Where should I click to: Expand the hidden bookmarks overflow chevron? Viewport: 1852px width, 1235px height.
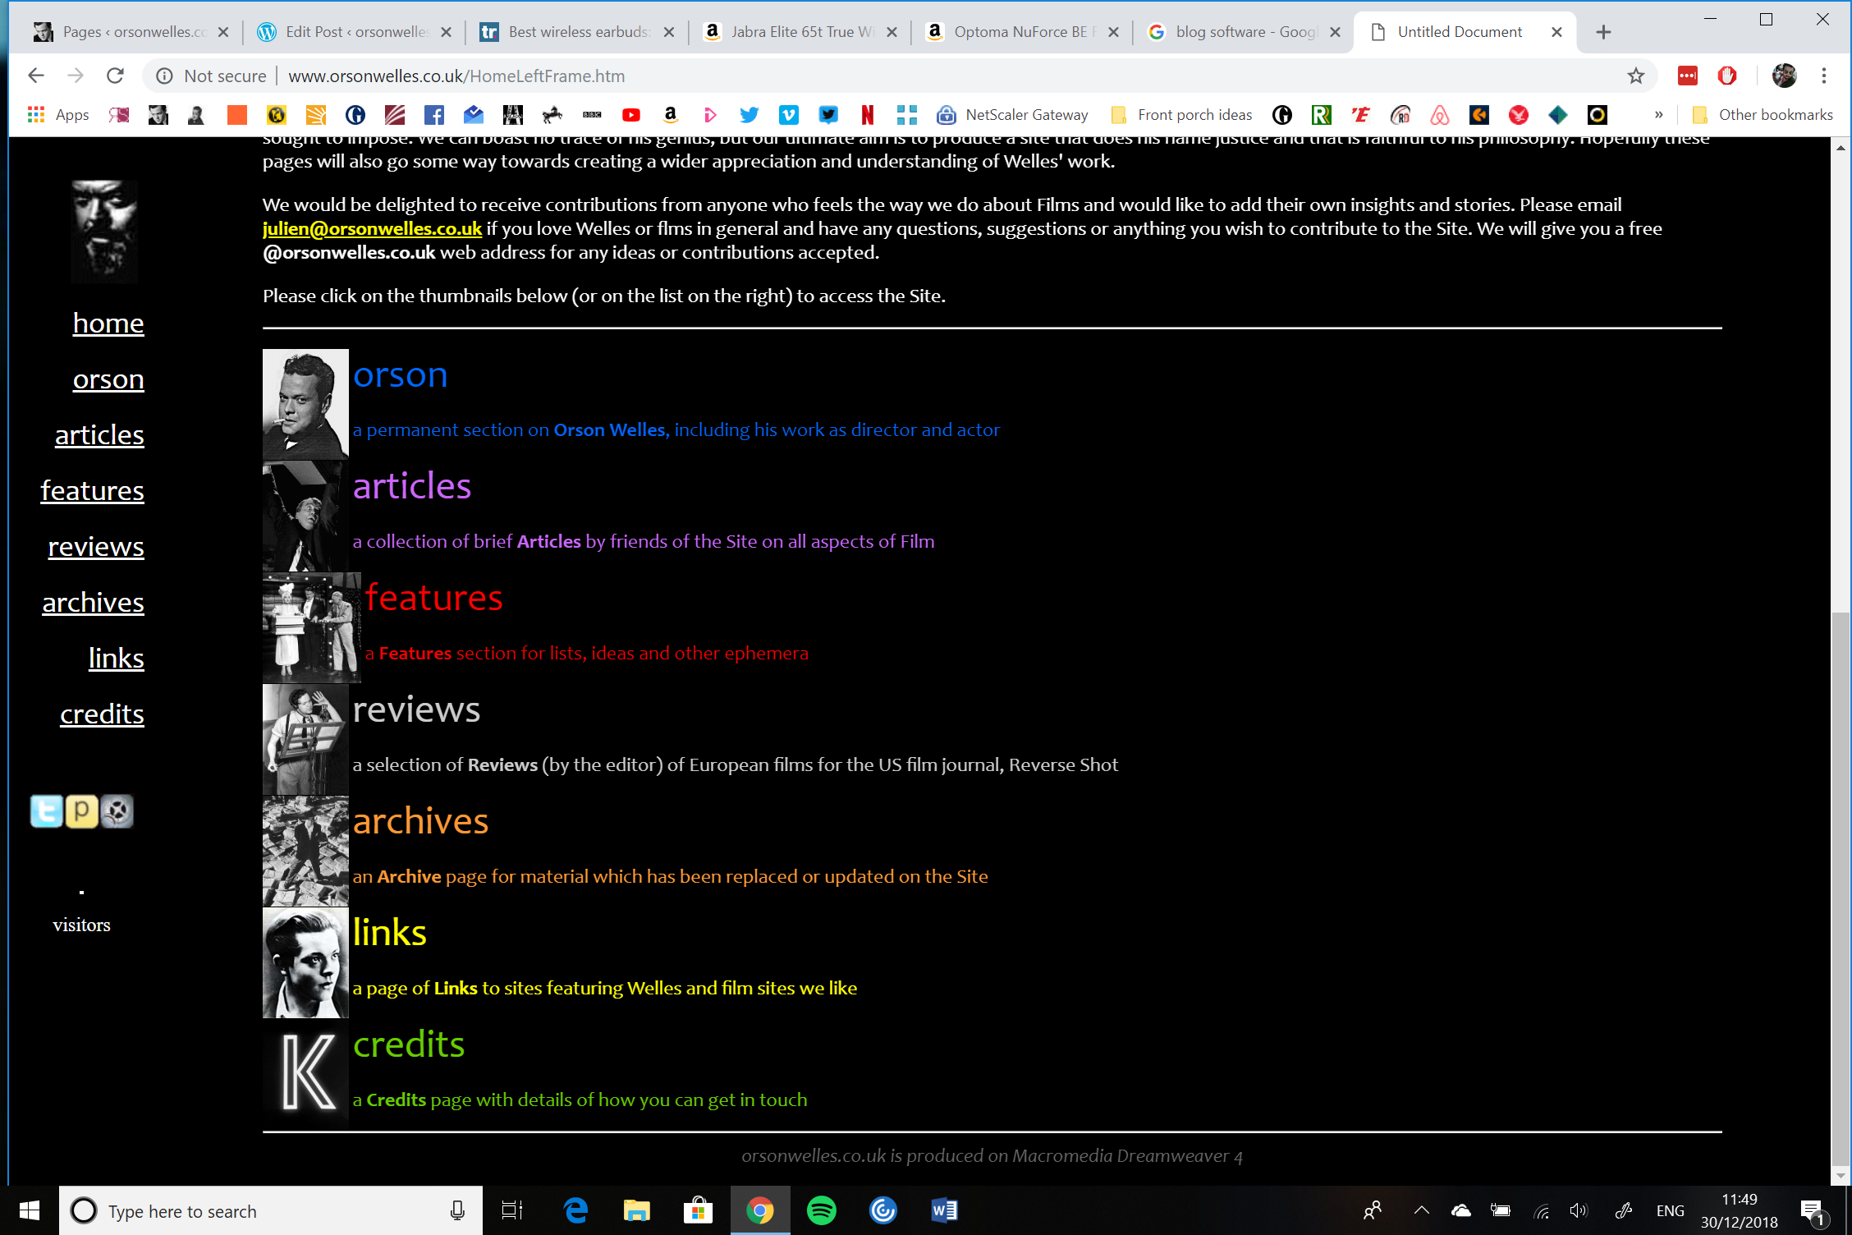click(1658, 115)
